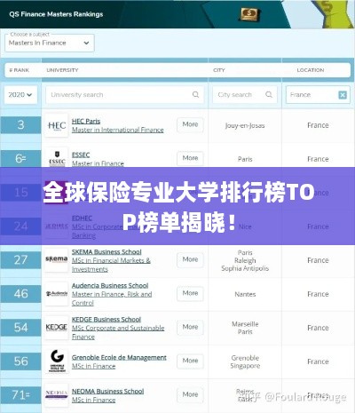Click the NEOMA logo thumbnail

(x=57, y=395)
